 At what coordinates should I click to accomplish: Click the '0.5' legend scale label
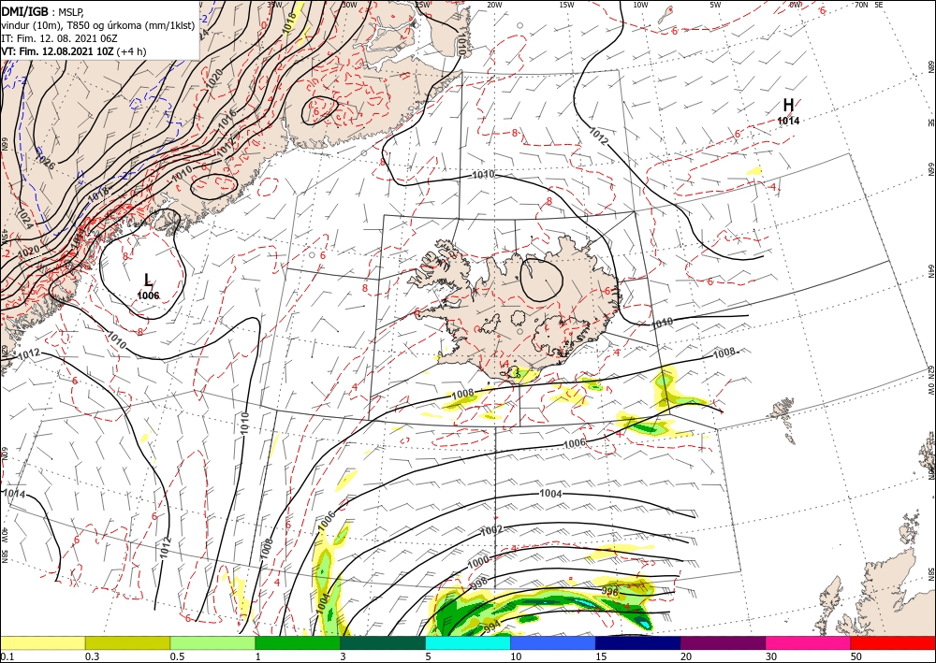point(177,656)
